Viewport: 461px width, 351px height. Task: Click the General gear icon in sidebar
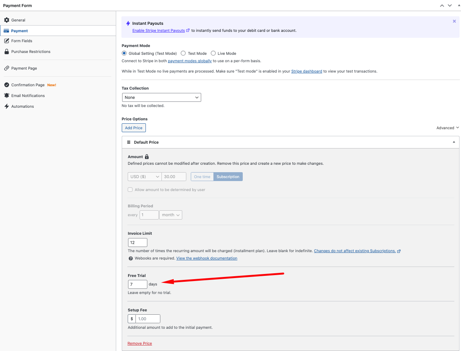point(7,20)
